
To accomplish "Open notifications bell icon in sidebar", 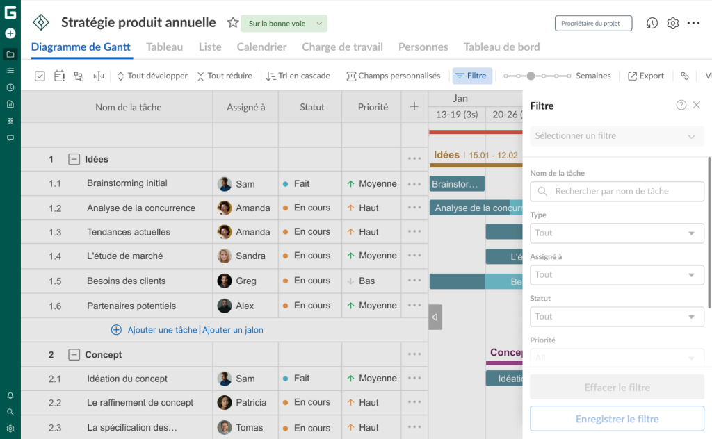I will [x=10, y=395].
